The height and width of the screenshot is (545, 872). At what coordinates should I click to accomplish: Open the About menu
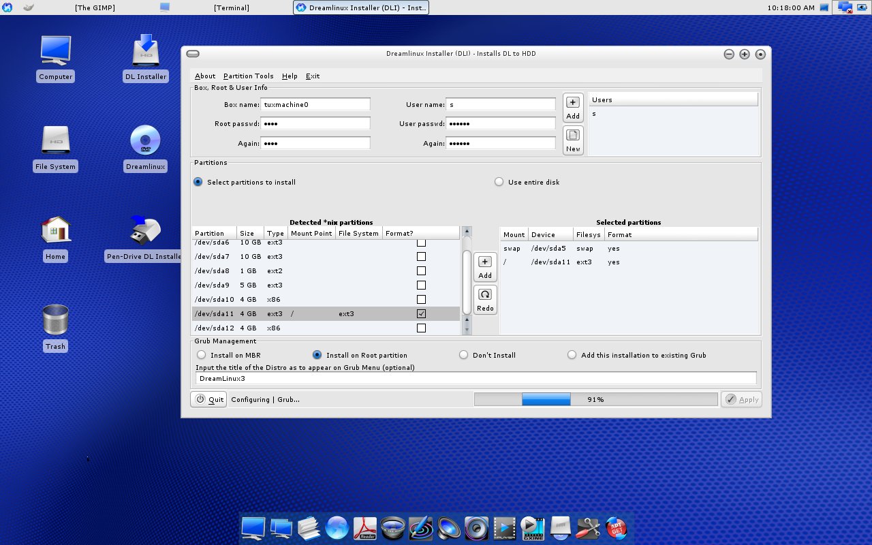[205, 76]
